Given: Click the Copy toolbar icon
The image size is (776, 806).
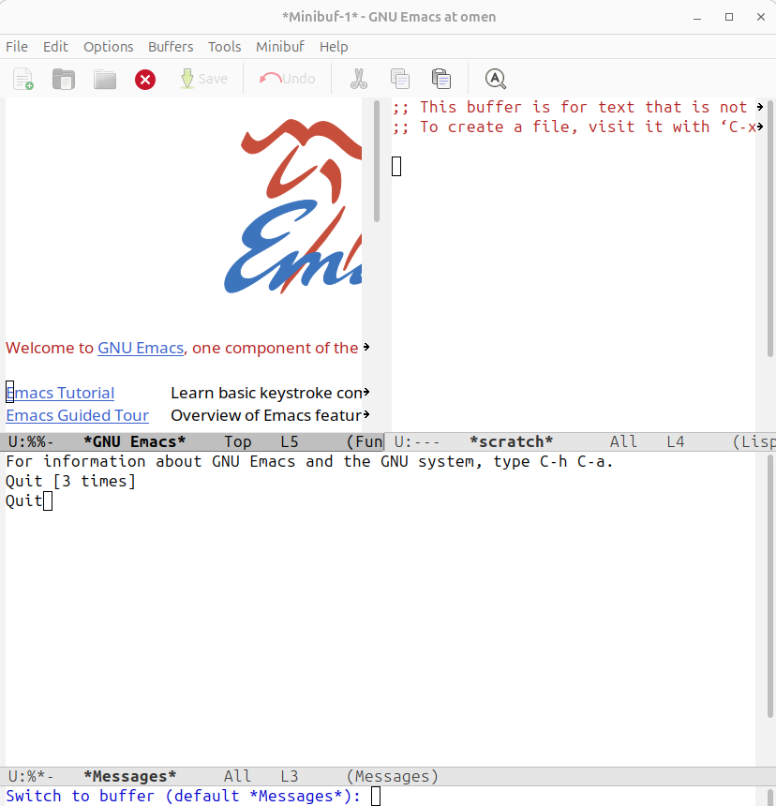Looking at the screenshot, I should [400, 79].
